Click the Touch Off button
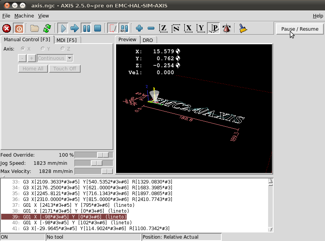 [65, 69]
